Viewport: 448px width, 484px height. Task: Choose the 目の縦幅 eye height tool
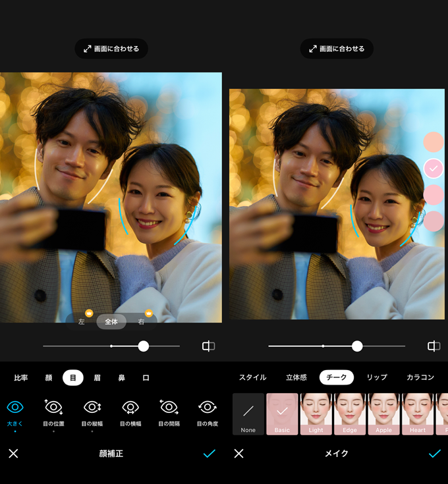coord(92,408)
